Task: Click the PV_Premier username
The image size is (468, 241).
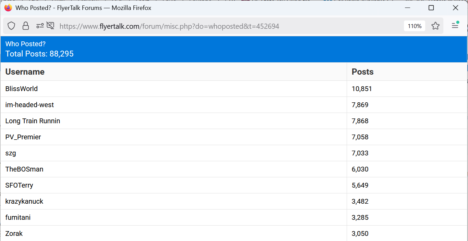Action: point(23,137)
